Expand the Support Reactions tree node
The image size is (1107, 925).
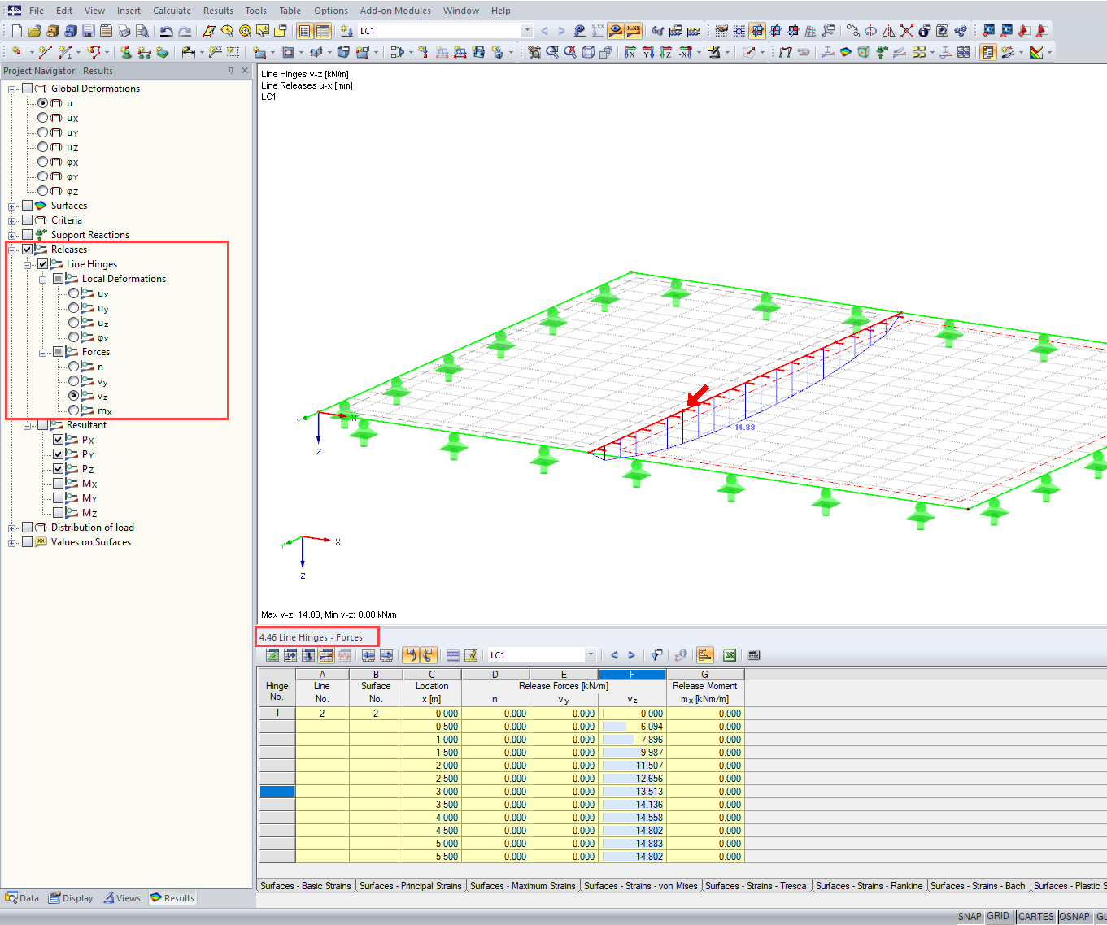tap(12, 235)
